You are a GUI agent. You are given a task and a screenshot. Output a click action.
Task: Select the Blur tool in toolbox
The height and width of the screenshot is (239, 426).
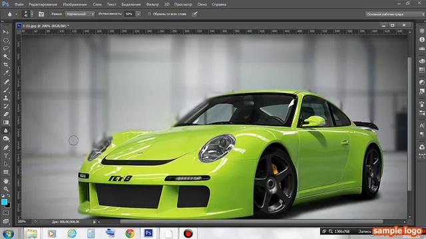click(6, 131)
